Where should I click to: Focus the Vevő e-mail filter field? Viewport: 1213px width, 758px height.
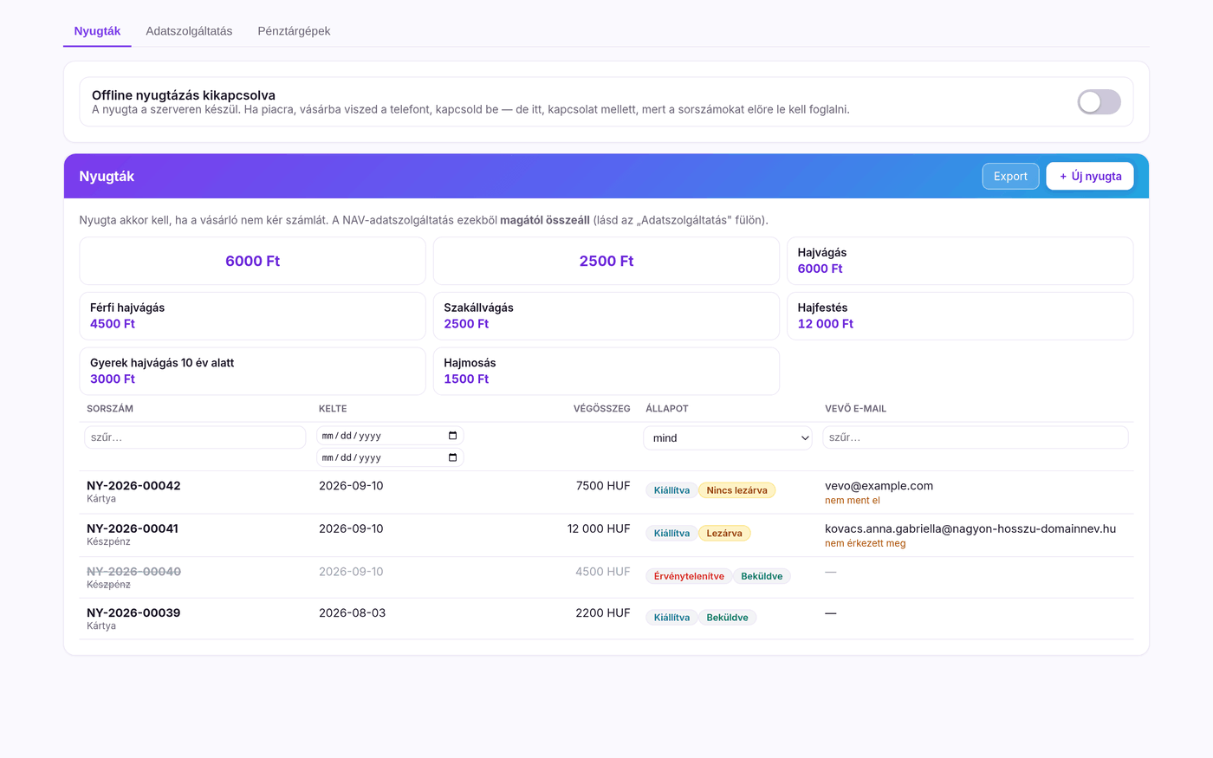click(976, 437)
